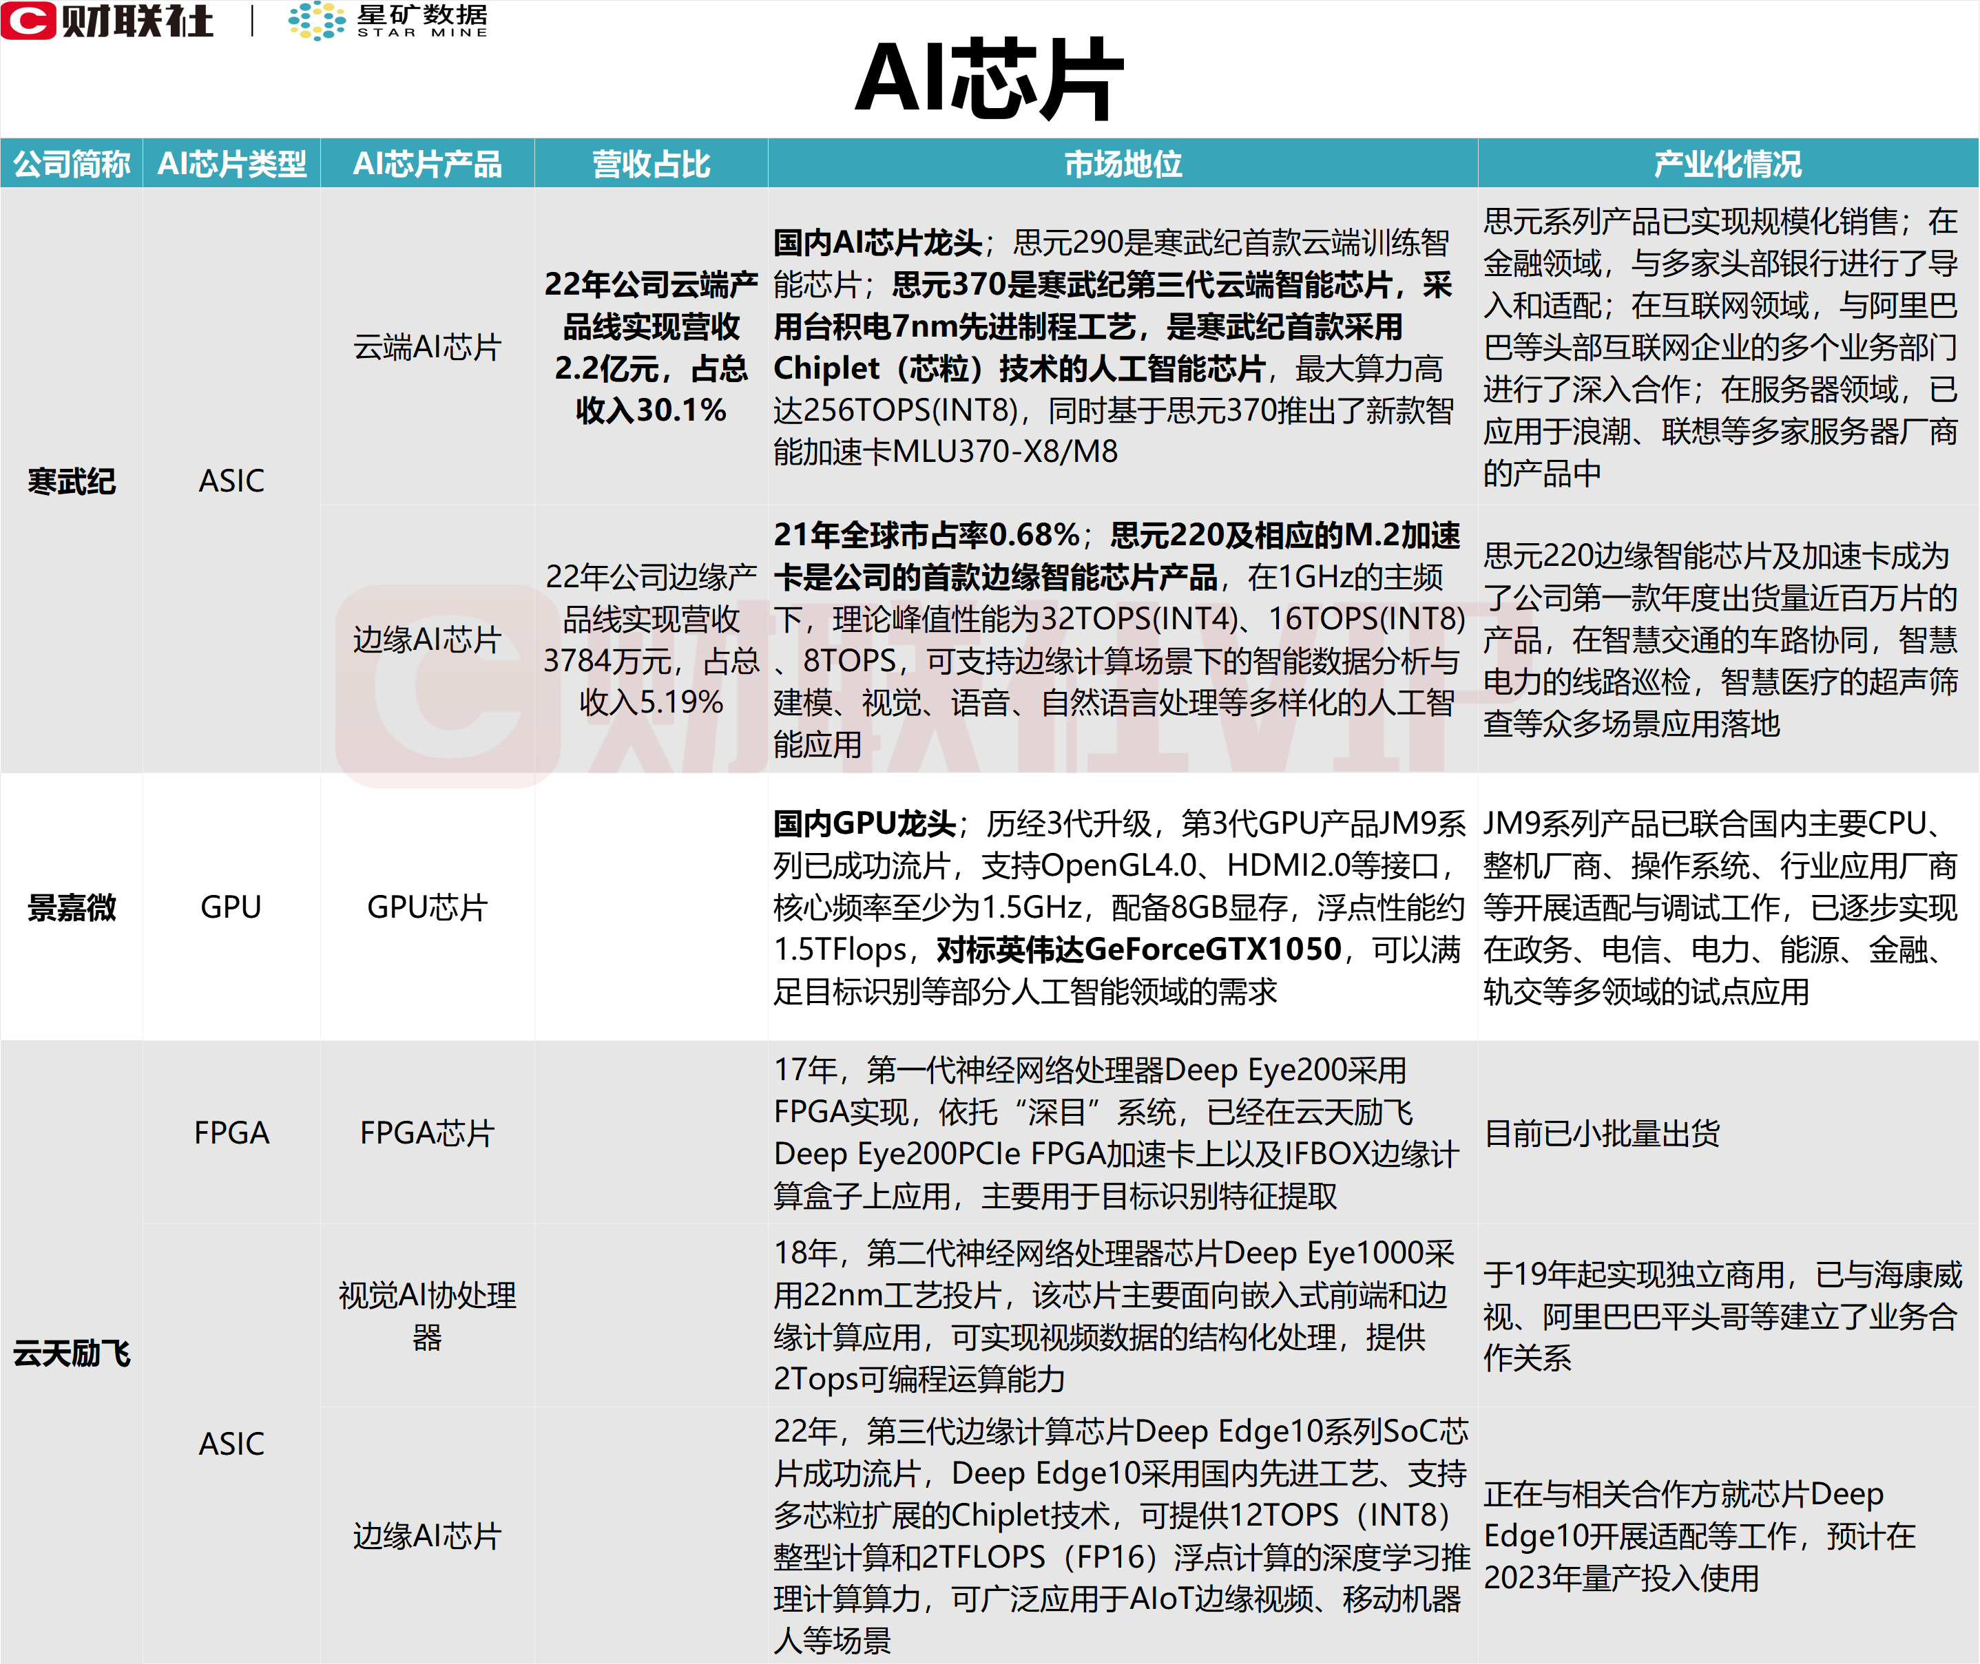The width and height of the screenshot is (1980, 1664).
Task: Select the AI芯片类型 column header
Action: 232,163
